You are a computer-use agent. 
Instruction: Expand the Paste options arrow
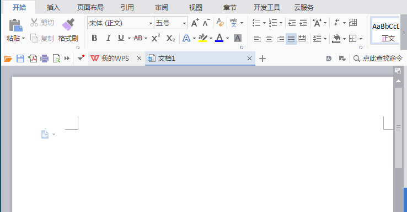click(23, 39)
